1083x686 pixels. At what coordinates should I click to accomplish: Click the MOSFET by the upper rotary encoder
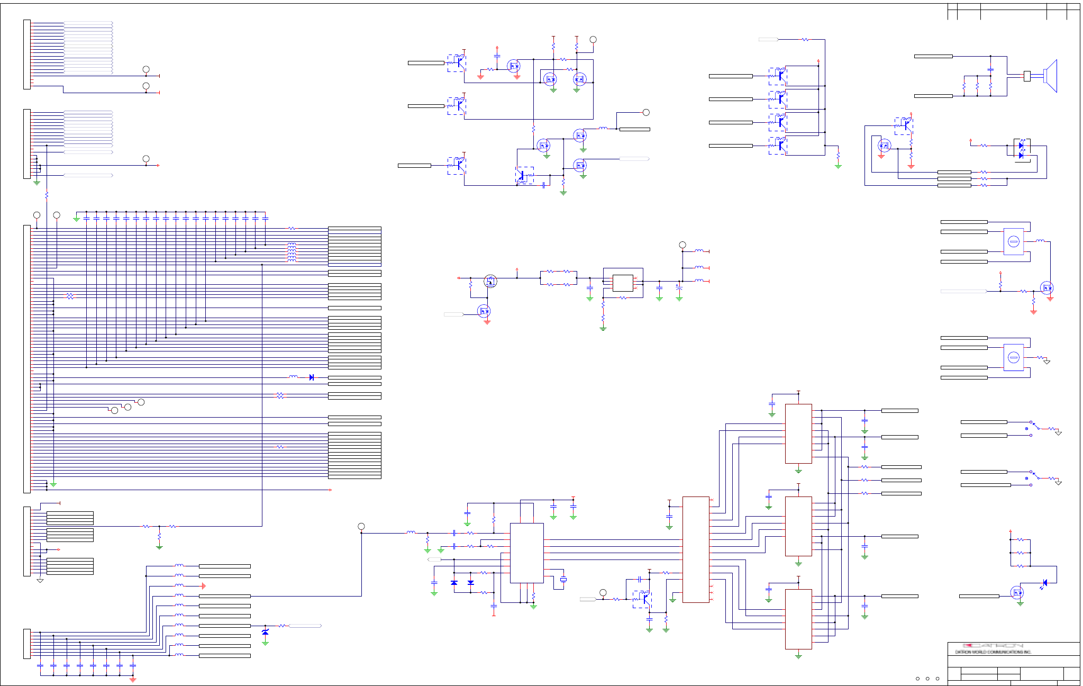[x=1046, y=288]
